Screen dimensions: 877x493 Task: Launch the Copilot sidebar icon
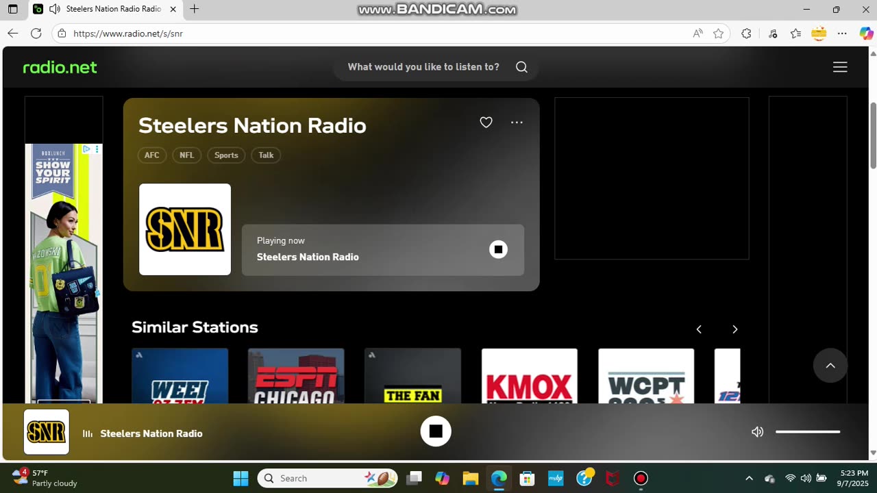[x=866, y=33]
